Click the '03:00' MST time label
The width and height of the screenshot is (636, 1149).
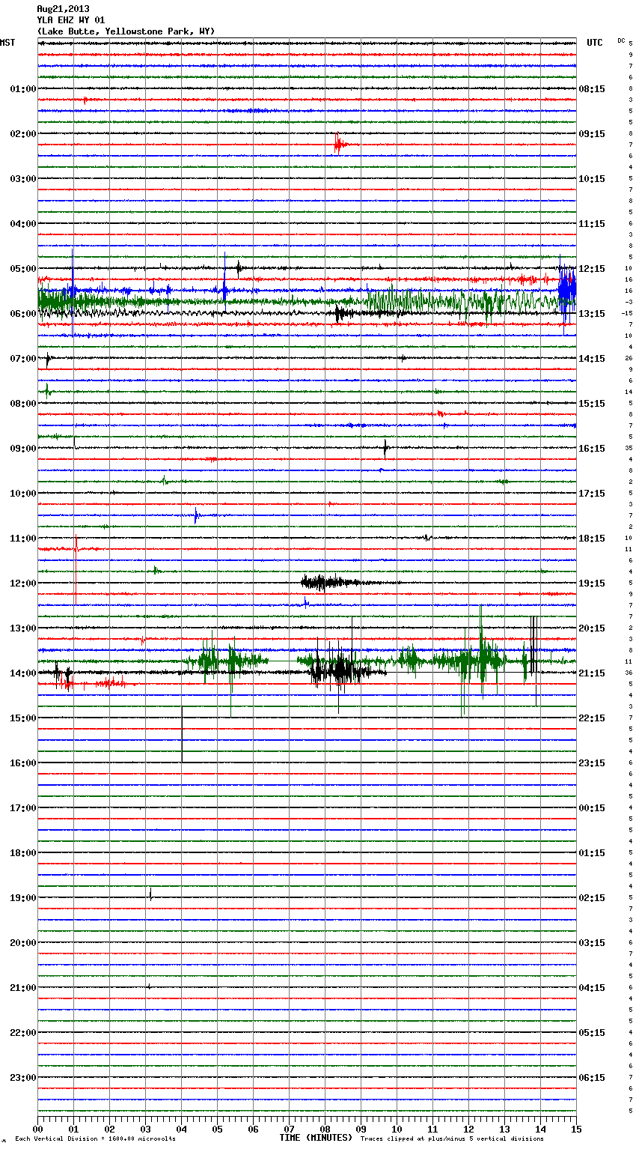(22, 179)
